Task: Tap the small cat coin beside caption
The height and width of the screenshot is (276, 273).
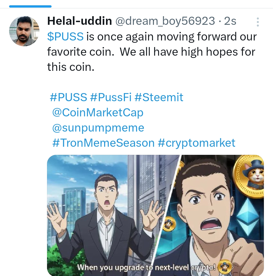Action: pyautogui.click(x=225, y=267)
